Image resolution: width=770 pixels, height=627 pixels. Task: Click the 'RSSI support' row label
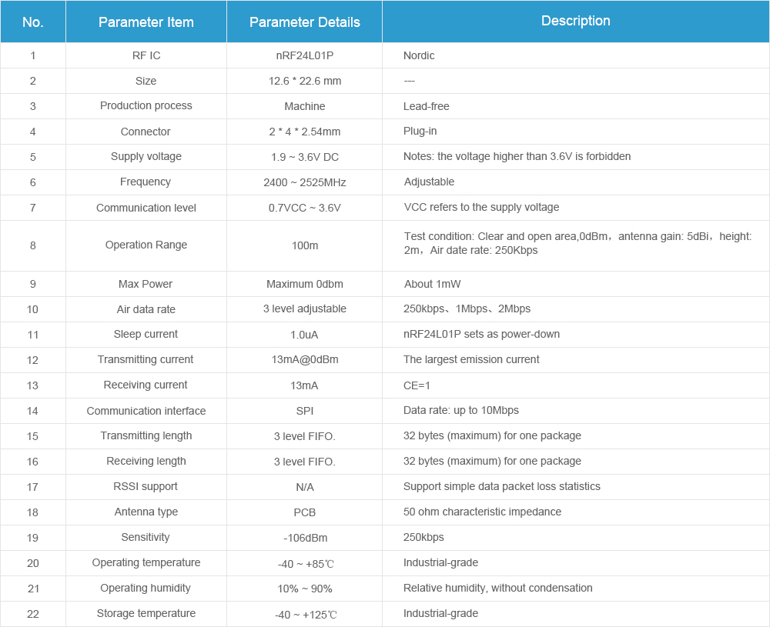coord(146,486)
